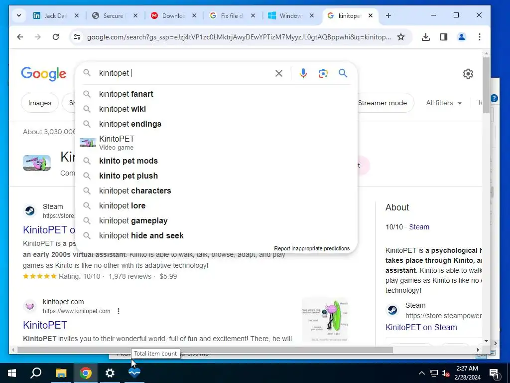
Task: Start voice search with microphone
Action: point(303,73)
